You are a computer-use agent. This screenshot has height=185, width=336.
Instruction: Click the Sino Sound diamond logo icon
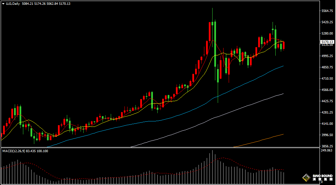(x=305, y=177)
